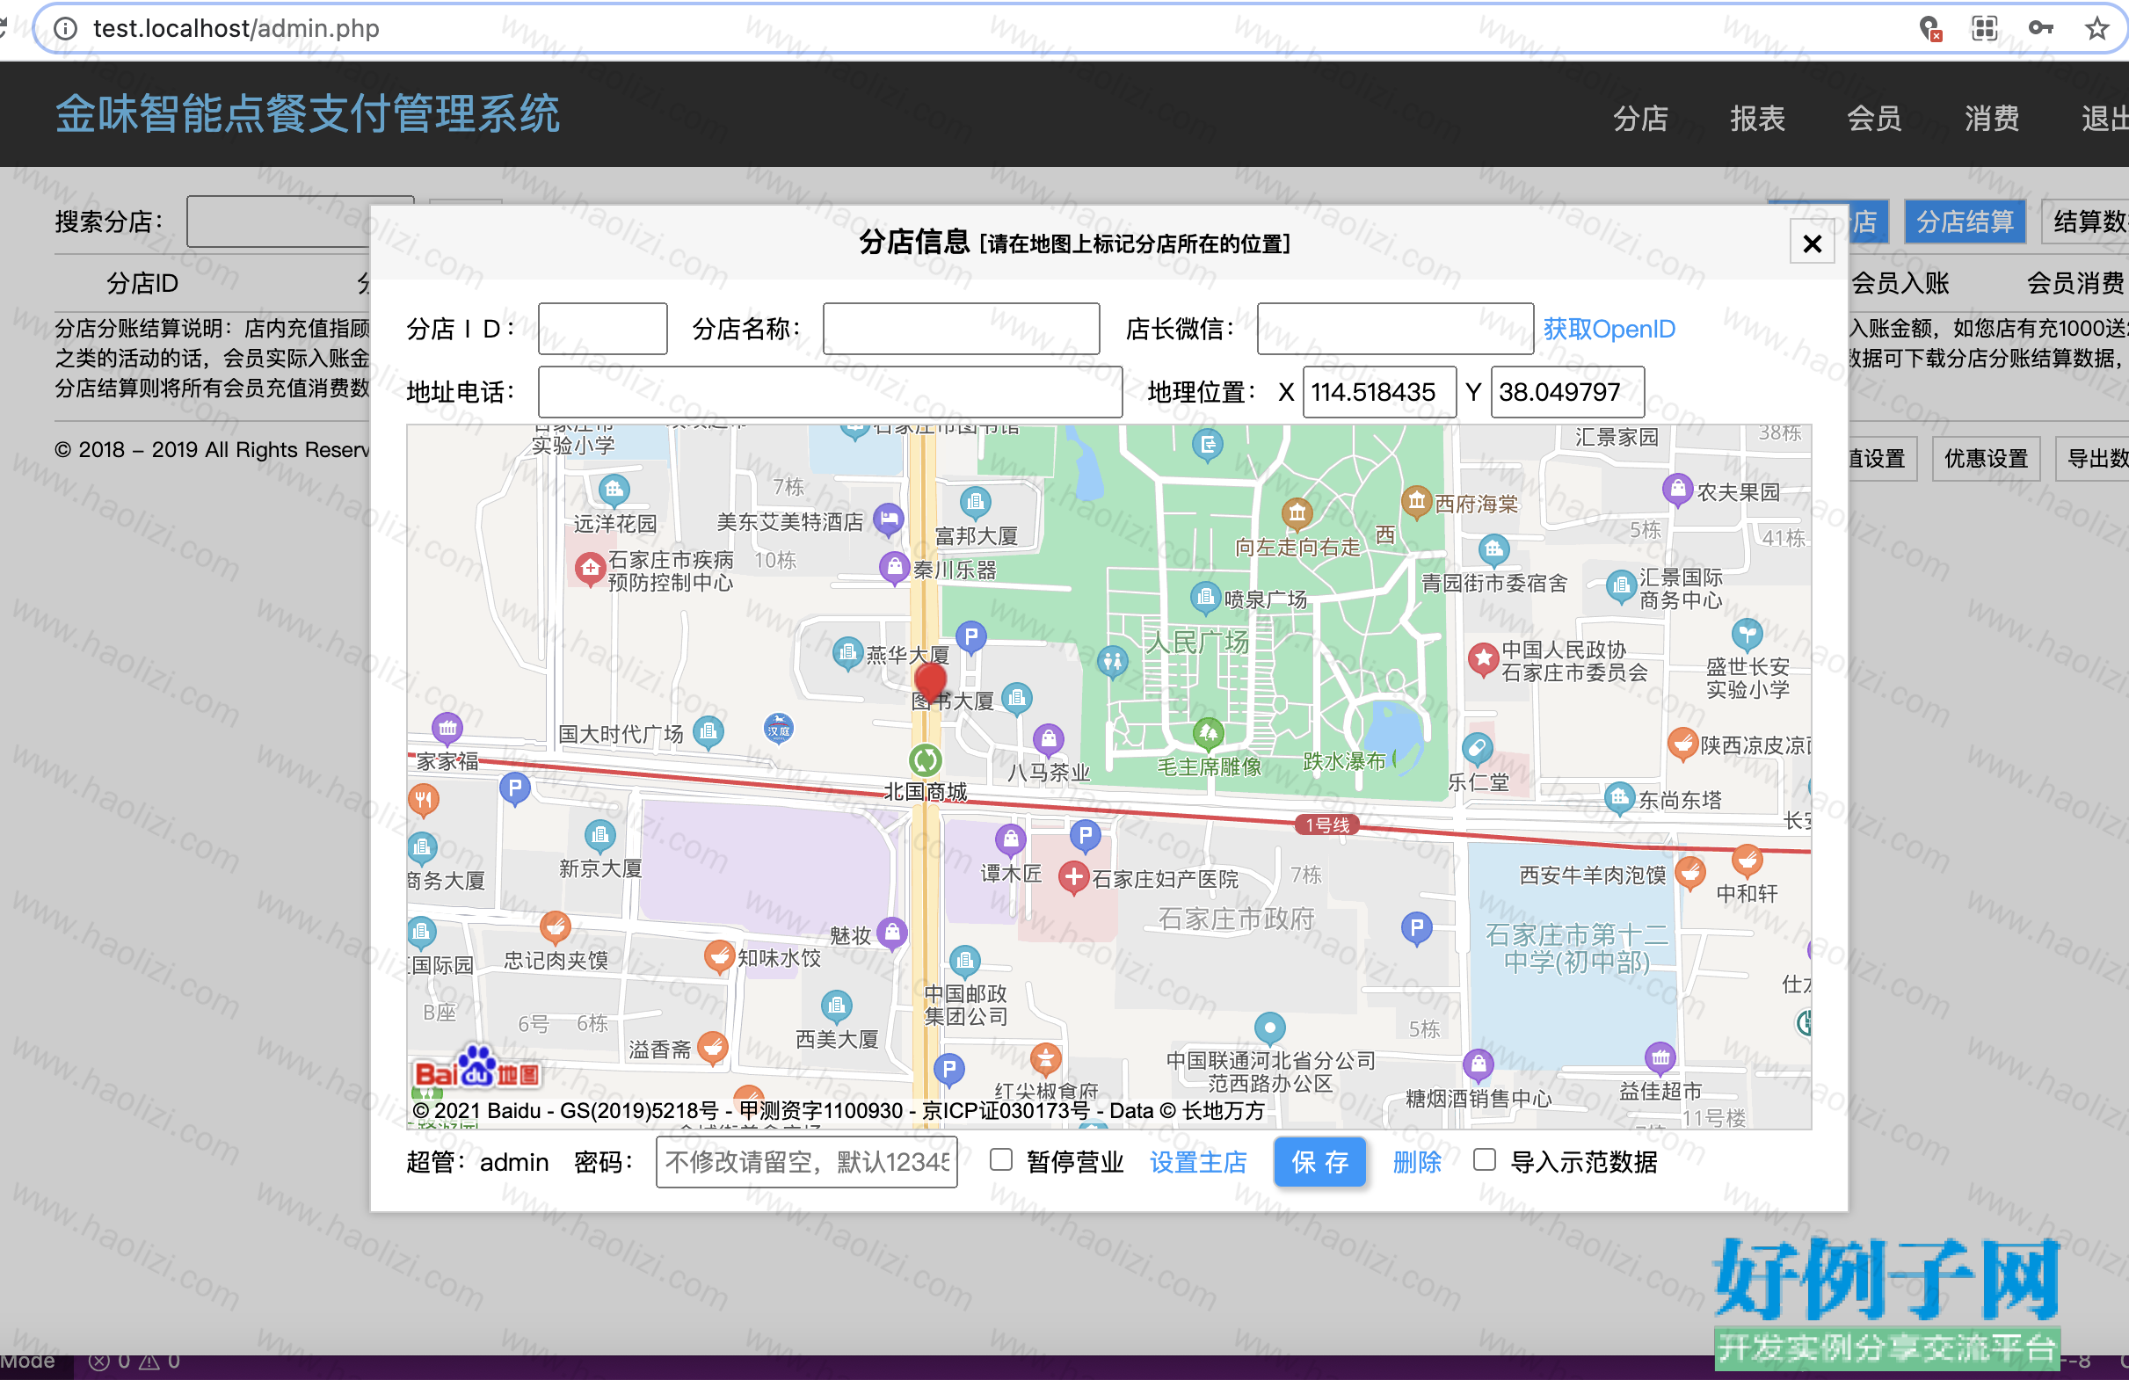Click the 农夫果园 shopping icon
2129x1380 pixels.
pyautogui.click(x=1678, y=490)
